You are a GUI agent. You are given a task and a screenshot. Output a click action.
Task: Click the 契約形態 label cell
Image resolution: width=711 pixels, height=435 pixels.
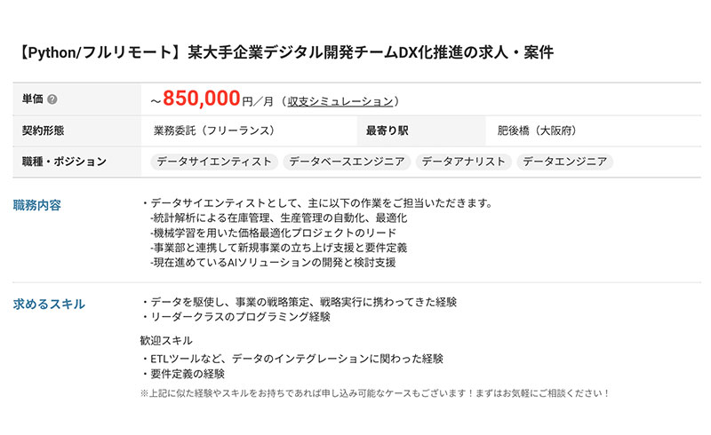(x=43, y=130)
